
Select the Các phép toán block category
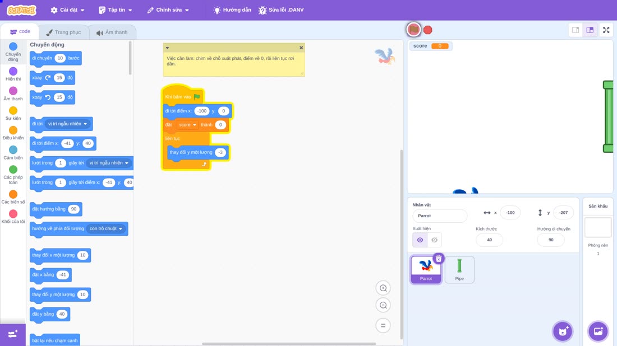click(13, 175)
